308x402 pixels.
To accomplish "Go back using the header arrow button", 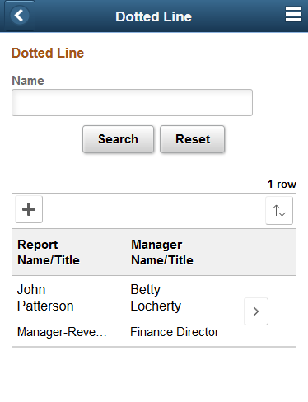I will [x=20, y=16].
